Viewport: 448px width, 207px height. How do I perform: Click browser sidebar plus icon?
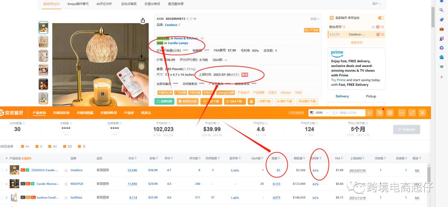(441, 77)
